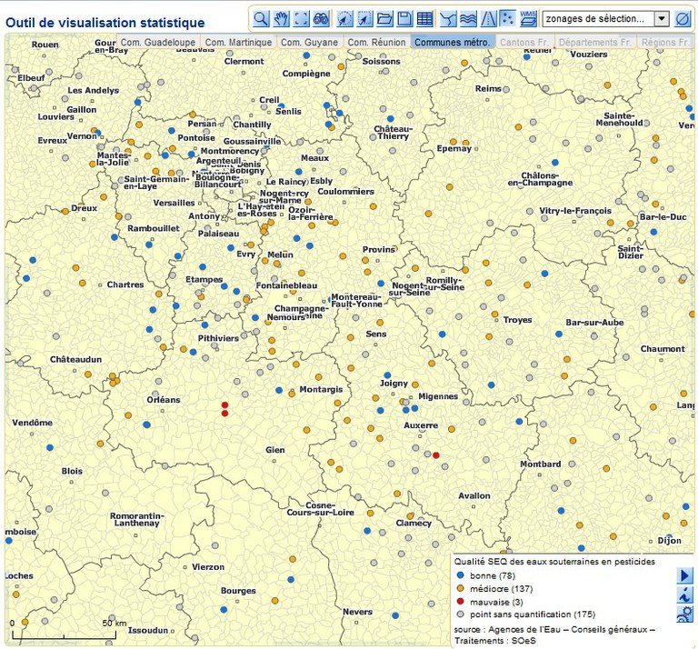Open the binoculars search tool
Viewport: 698px width, 649px height.
tap(321, 18)
